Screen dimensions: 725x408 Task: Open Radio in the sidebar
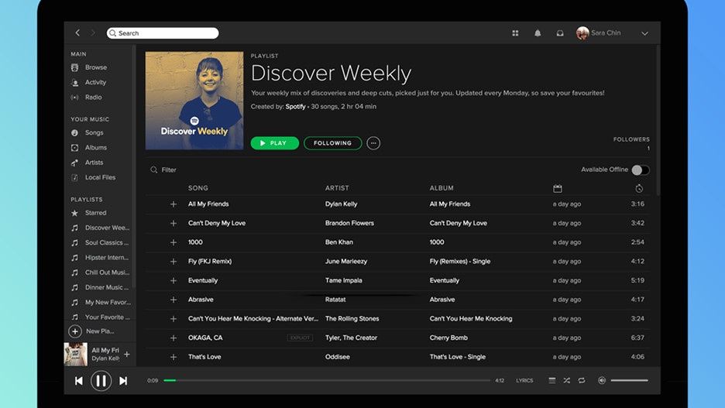[93, 97]
